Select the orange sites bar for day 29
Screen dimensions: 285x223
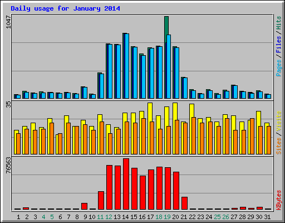pyautogui.click(x=252, y=137)
